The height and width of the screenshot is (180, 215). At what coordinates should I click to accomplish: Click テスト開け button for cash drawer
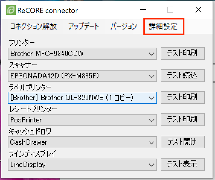click(183, 142)
